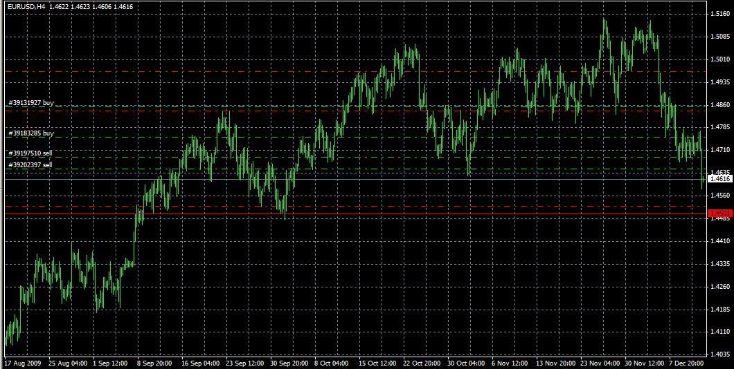Click the 1.5085 price scale label

click(x=719, y=37)
